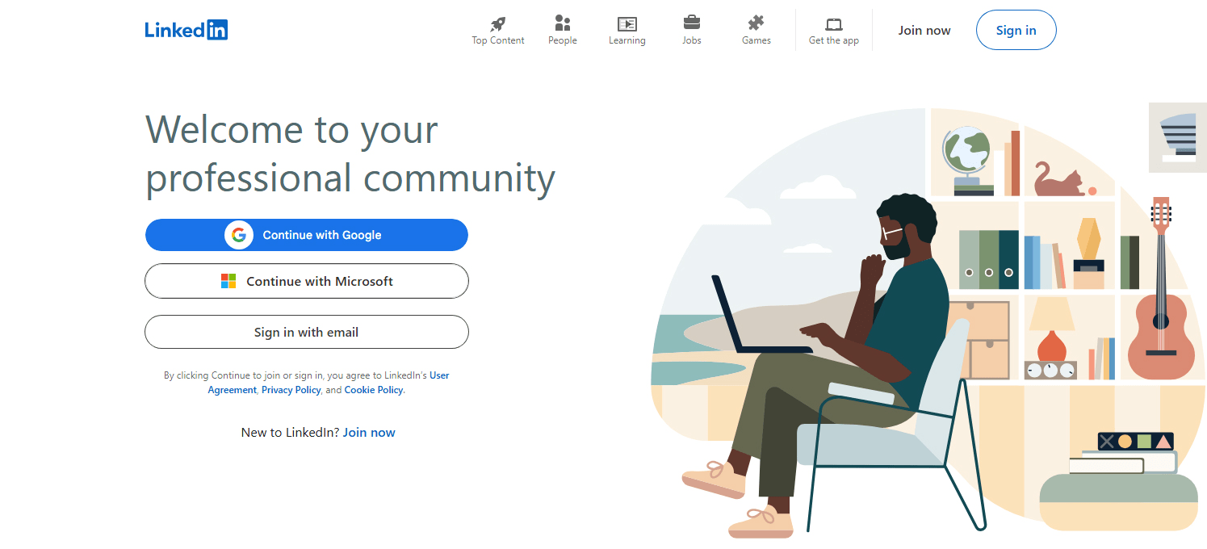This screenshot has width=1207, height=549.
Task: Click Join now in the top navigation
Action: coord(924,31)
